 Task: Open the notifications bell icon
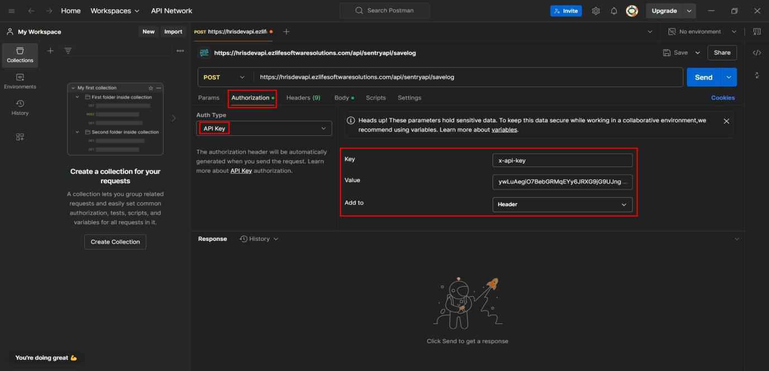(614, 11)
